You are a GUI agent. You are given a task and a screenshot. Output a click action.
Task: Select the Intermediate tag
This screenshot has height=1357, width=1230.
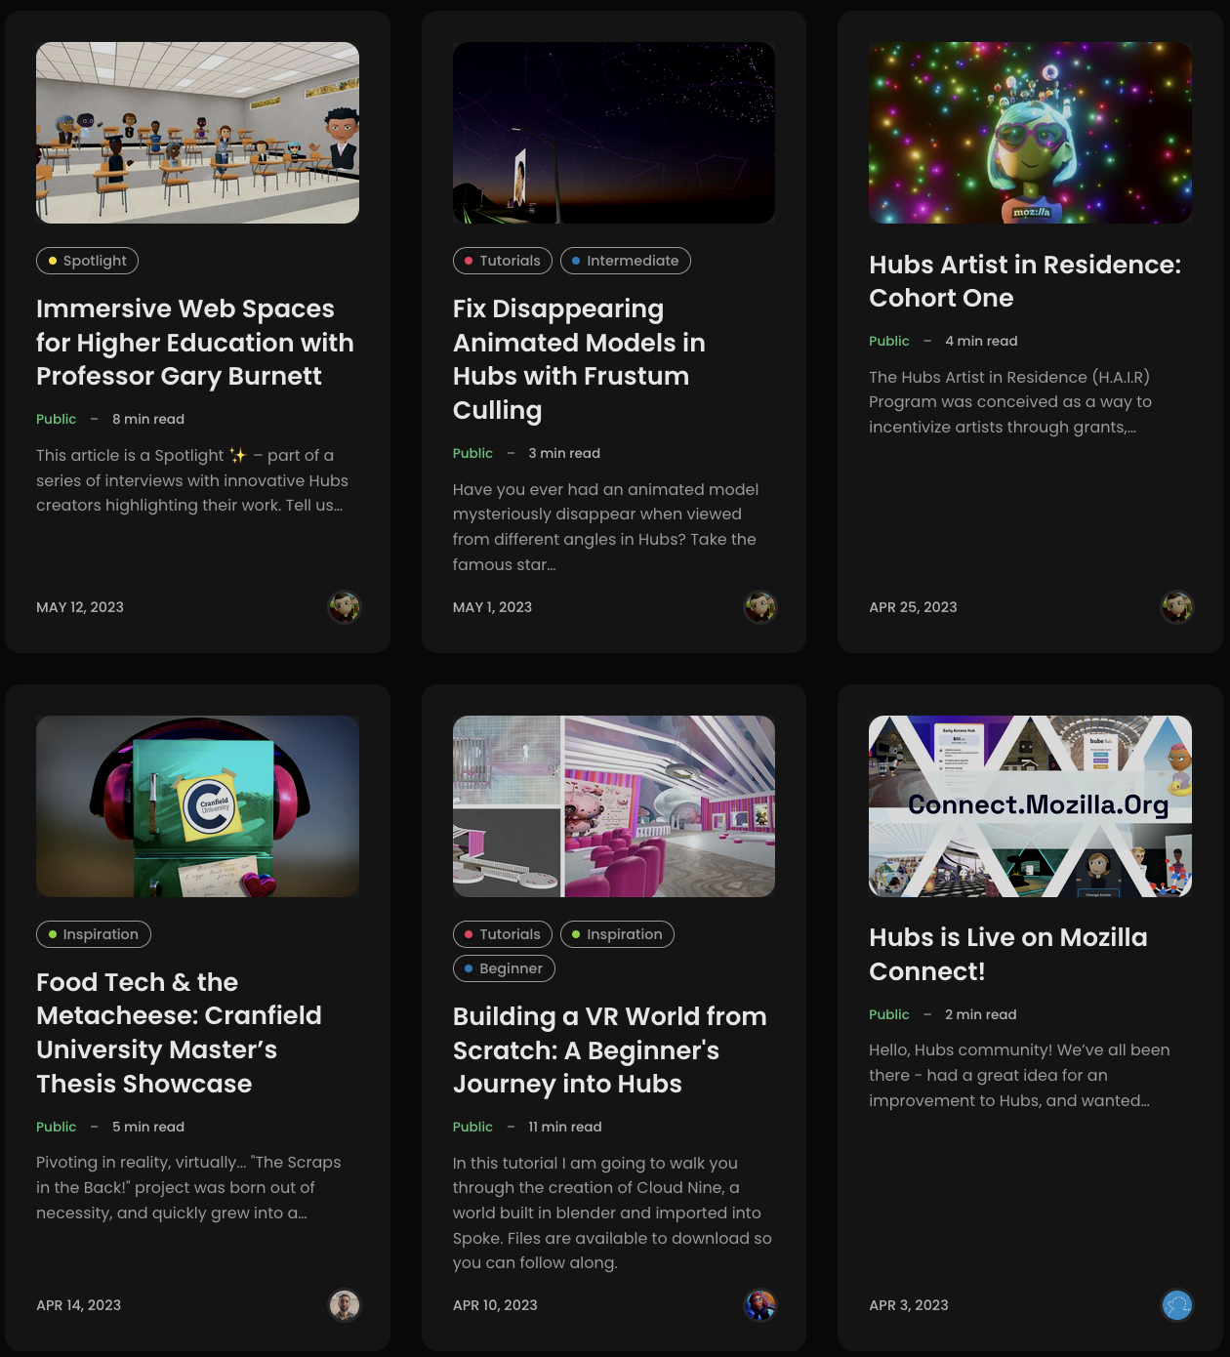[x=625, y=261]
